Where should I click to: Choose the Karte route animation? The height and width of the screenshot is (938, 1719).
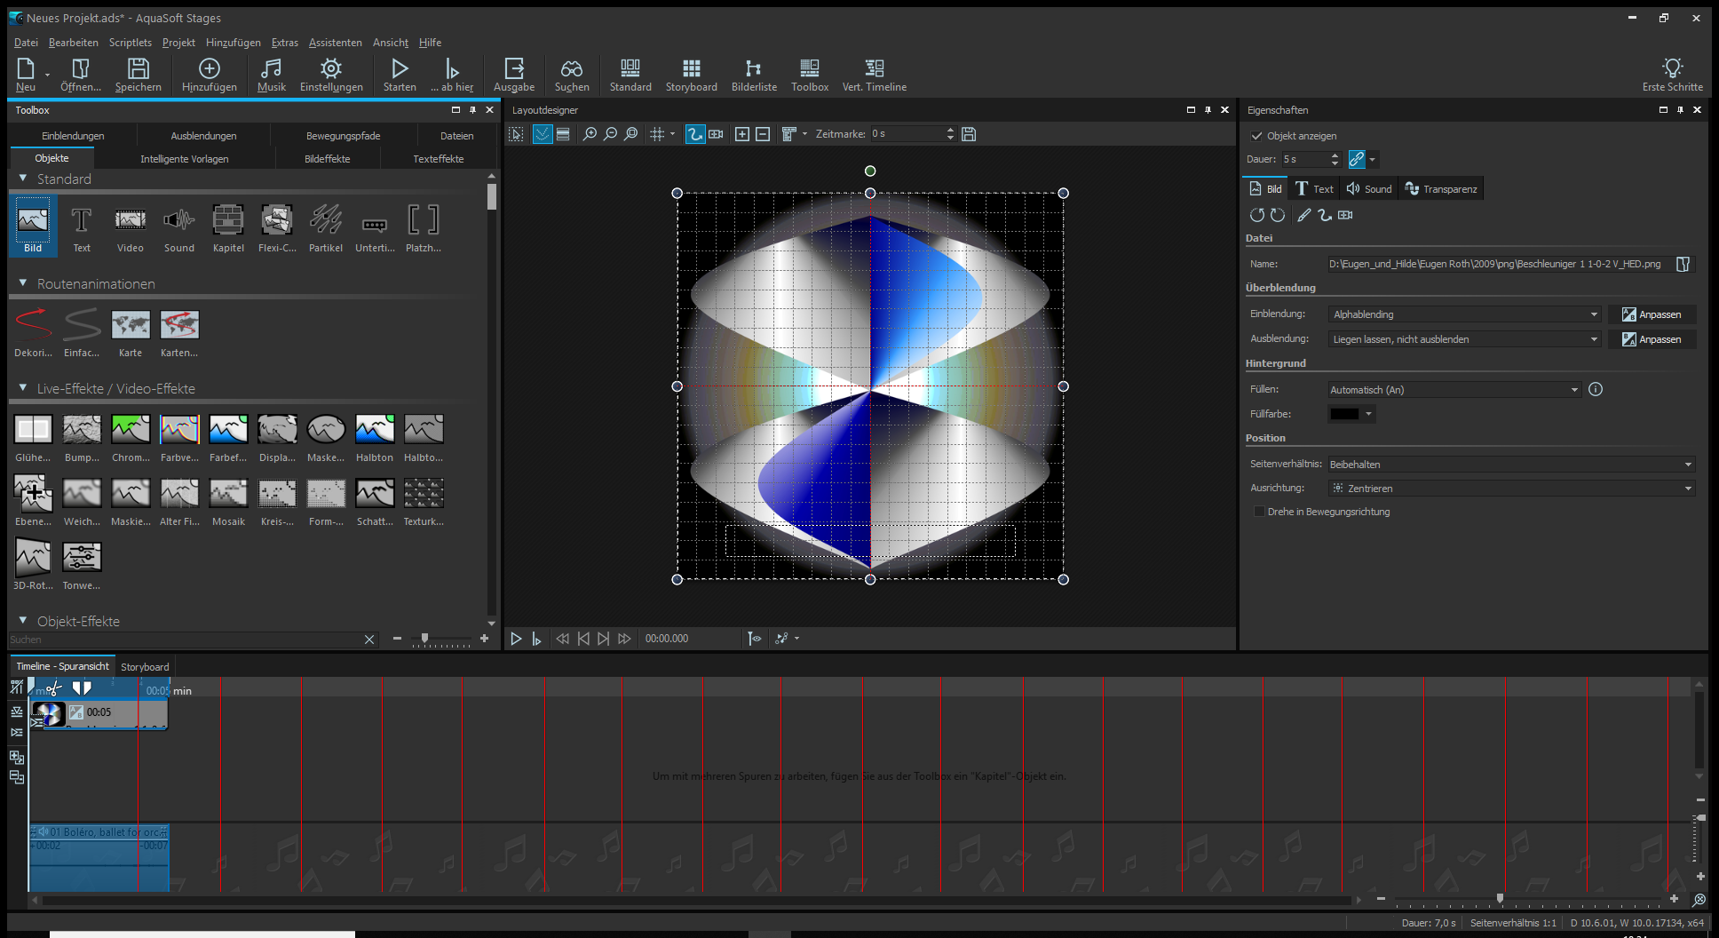point(131,333)
